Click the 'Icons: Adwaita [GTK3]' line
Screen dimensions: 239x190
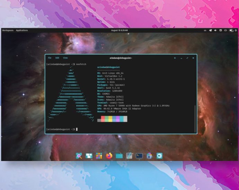pos(110,100)
